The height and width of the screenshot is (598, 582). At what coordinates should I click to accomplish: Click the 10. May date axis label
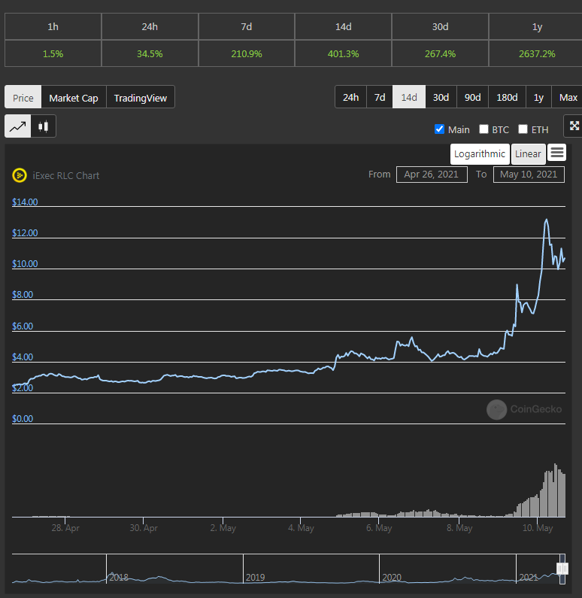click(538, 528)
